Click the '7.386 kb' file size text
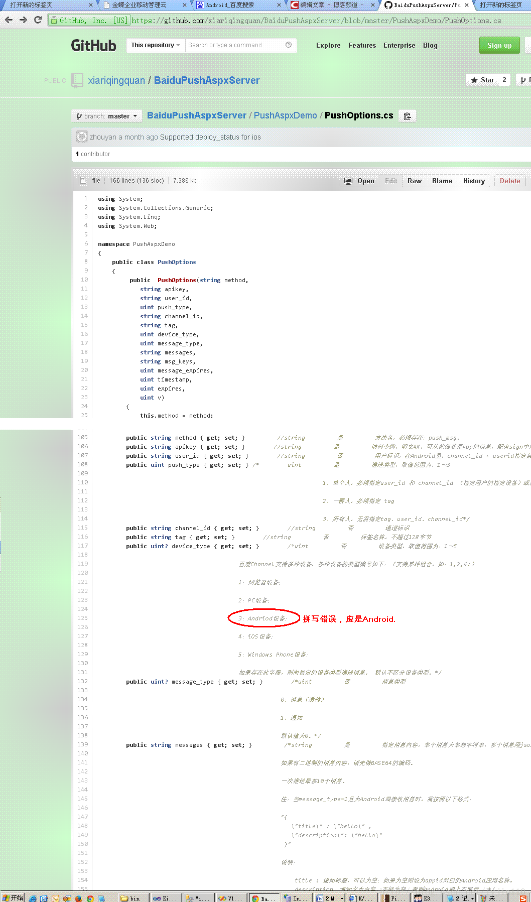The image size is (531, 902). 185,181
